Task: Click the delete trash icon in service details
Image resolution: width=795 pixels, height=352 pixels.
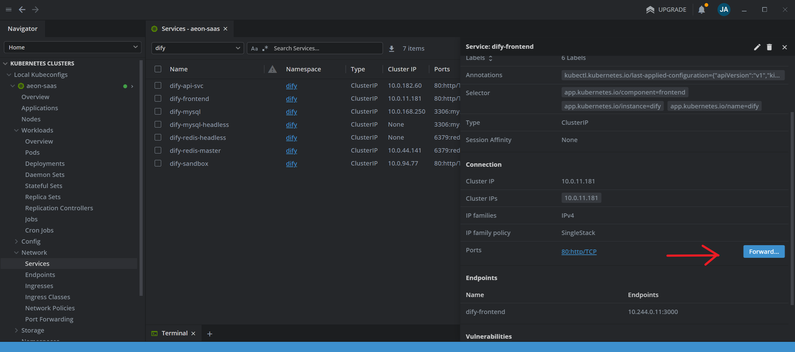Action: pos(769,47)
